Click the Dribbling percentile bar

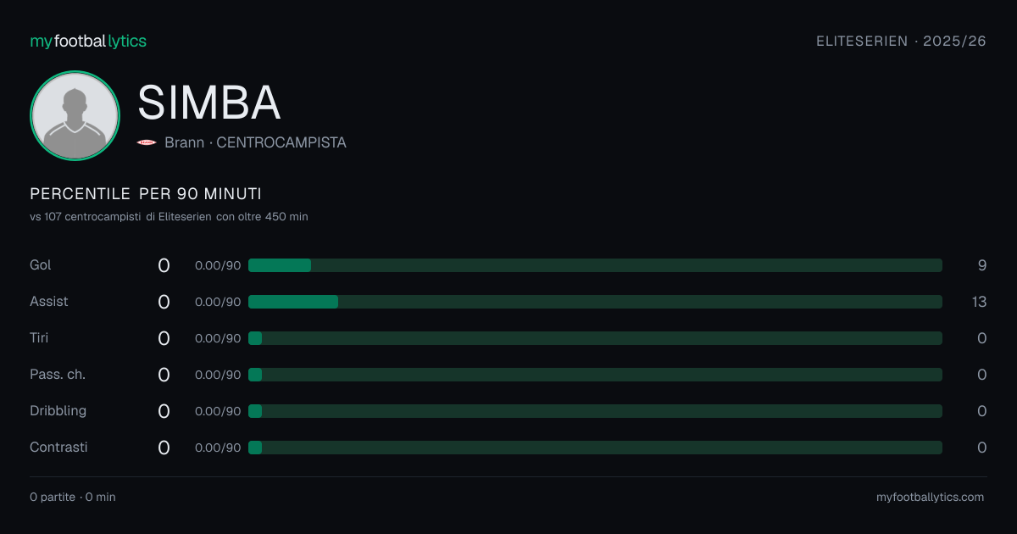click(595, 411)
